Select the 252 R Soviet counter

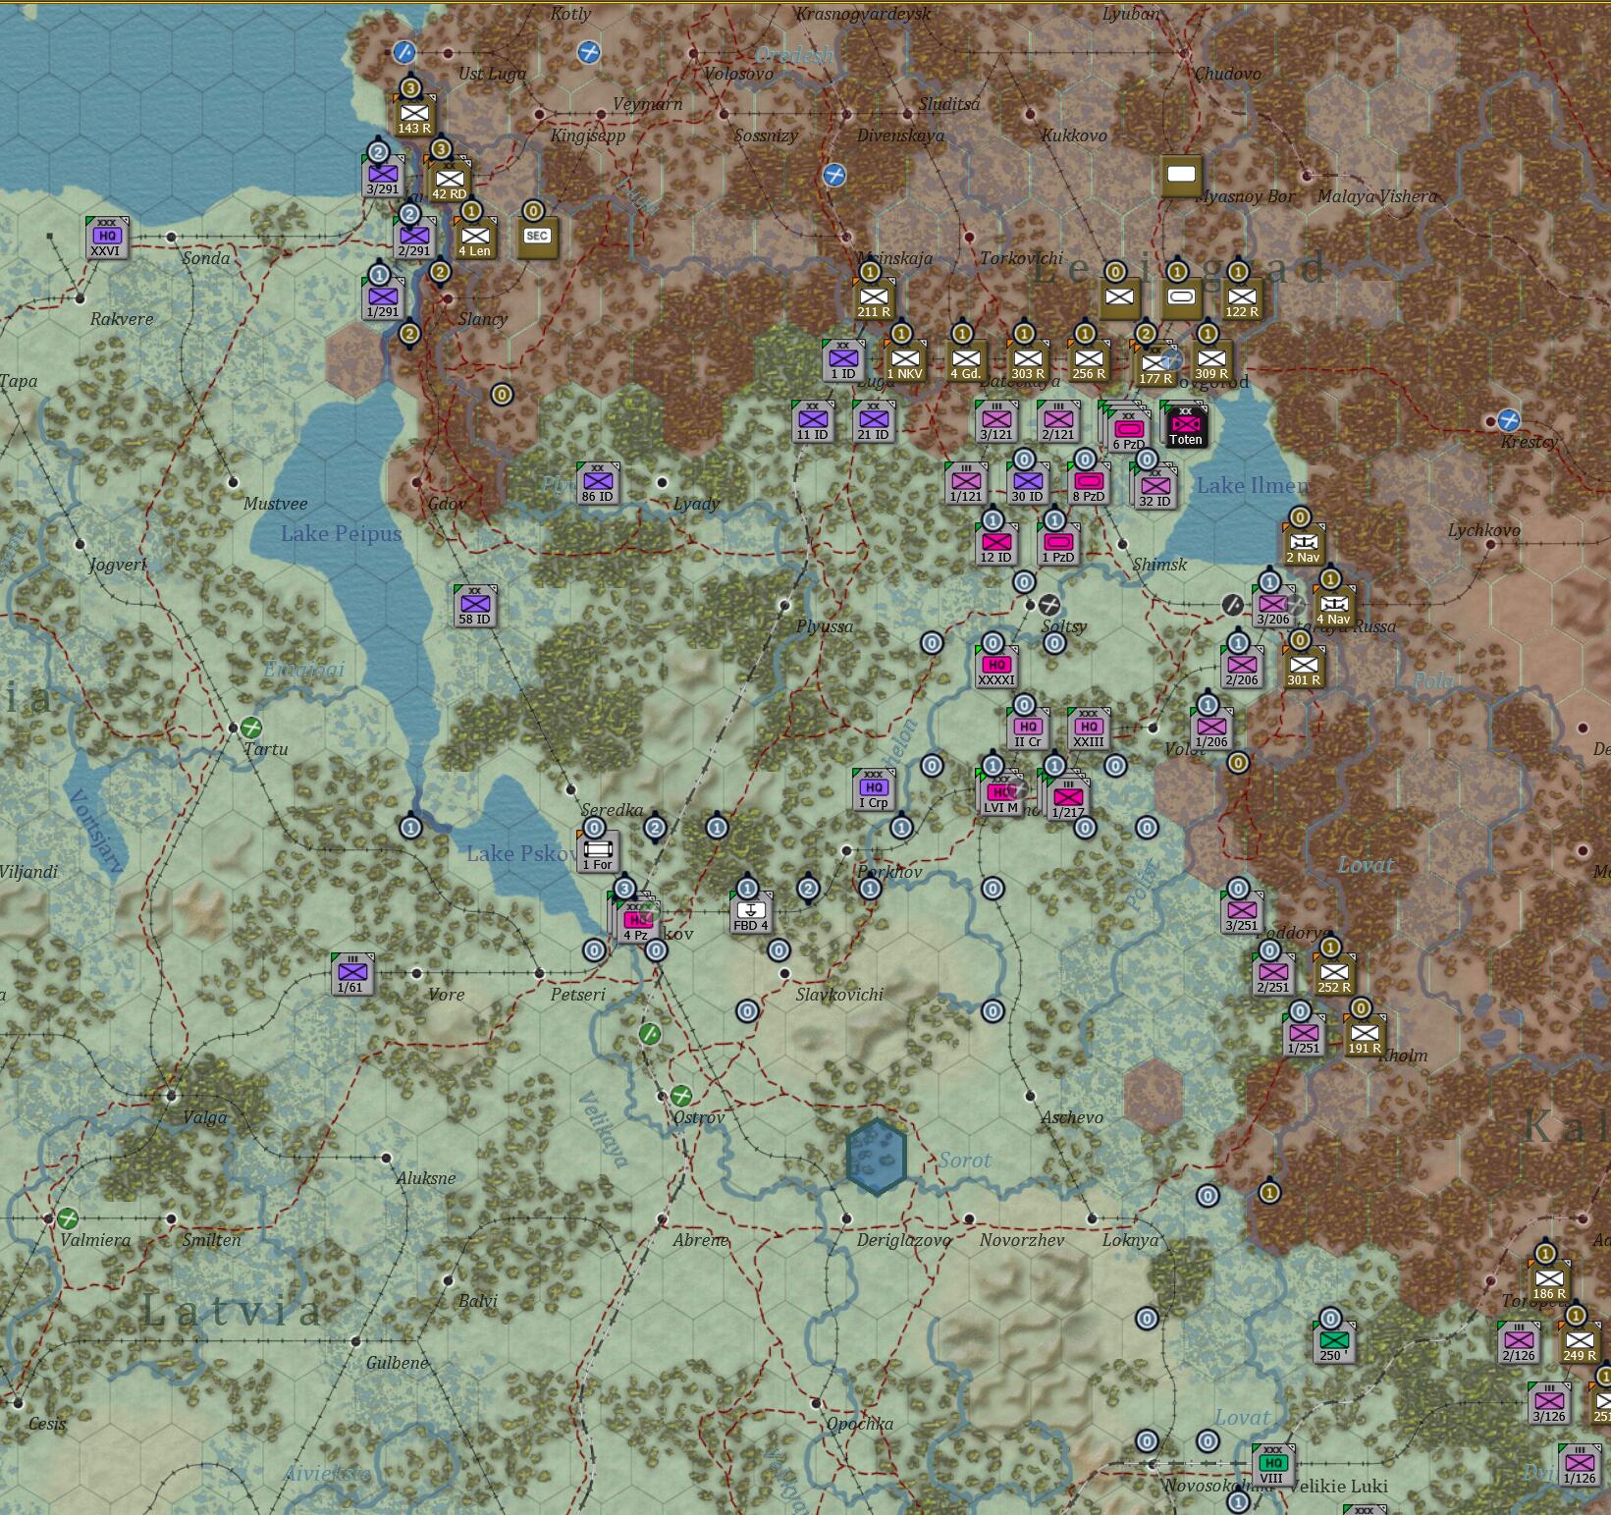[1334, 974]
